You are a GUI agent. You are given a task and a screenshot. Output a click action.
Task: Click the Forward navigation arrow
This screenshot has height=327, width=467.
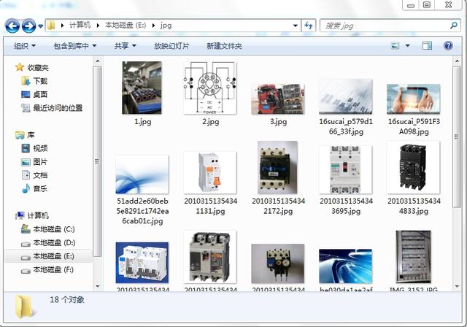28,26
